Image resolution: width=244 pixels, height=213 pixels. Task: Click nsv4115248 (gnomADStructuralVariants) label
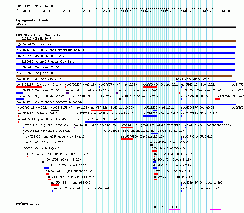(49, 119)
